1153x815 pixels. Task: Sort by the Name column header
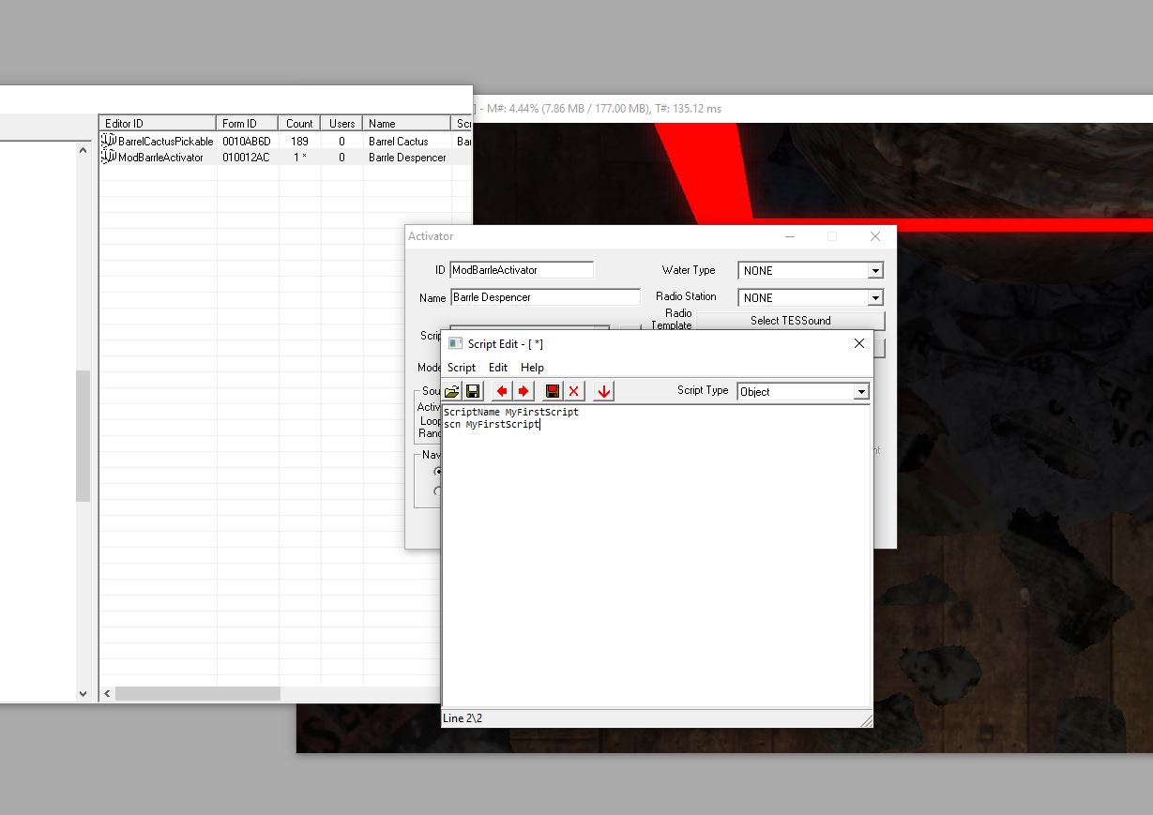click(x=406, y=123)
